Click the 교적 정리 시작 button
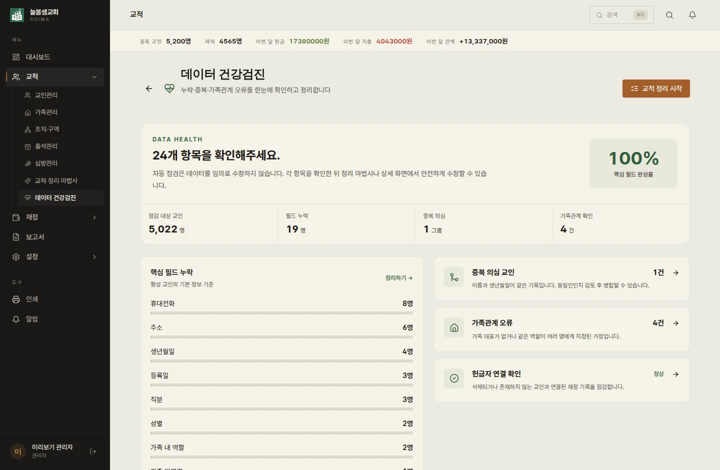The height and width of the screenshot is (470, 720). click(656, 88)
